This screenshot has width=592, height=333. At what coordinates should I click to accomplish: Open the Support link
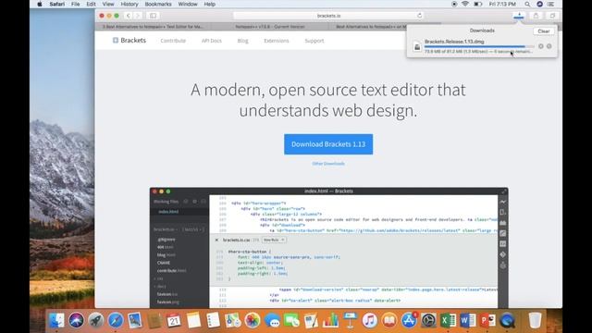click(314, 41)
